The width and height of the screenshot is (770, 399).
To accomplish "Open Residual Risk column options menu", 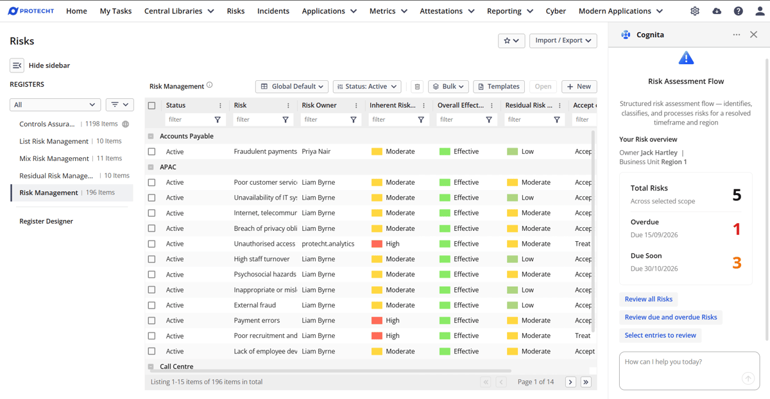I will (x=560, y=105).
